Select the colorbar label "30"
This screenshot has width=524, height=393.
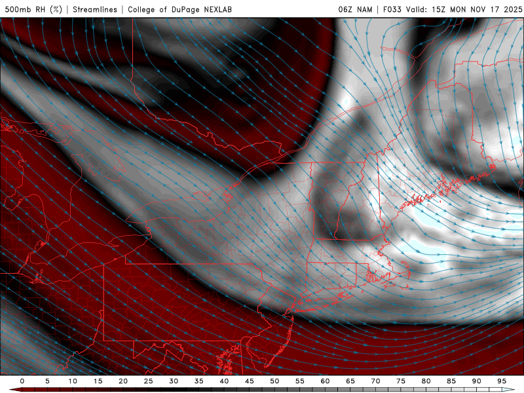coord(174,381)
